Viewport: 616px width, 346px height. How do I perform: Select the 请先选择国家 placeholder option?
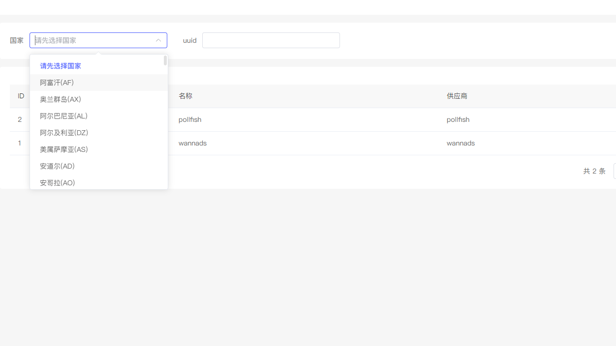(61, 66)
